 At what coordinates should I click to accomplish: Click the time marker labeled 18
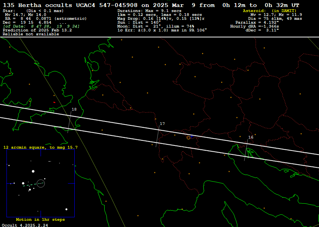74,109
